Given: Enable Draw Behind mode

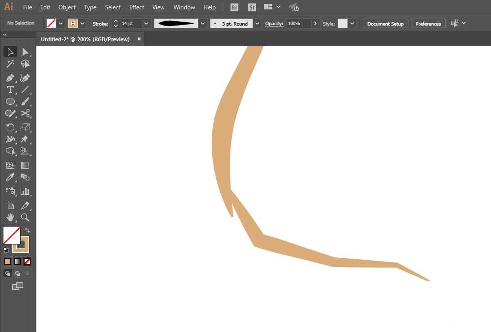Looking at the screenshot, I should (18, 273).
